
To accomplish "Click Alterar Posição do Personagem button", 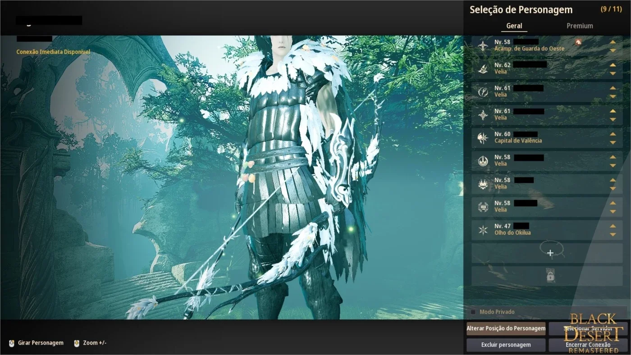I will click(x=506, y=328).
